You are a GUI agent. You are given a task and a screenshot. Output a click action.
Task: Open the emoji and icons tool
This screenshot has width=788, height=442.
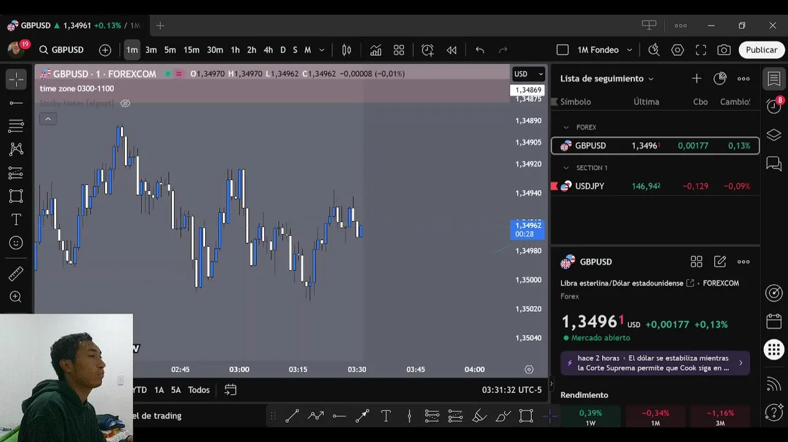click(x=16, y=243)
